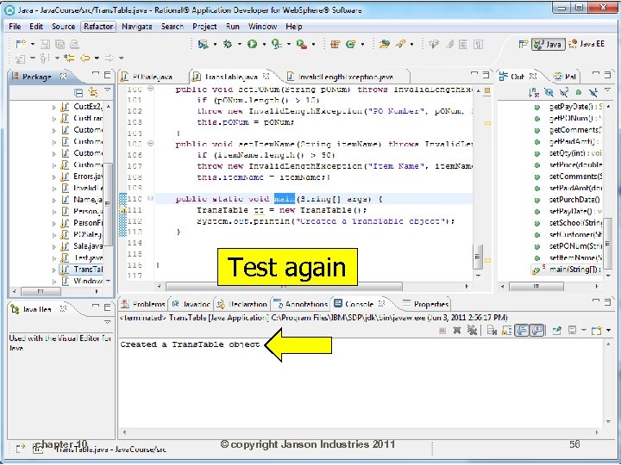Close the TransTable.java editor tab
Screen dimensions: 621x465
tap(267, 76)
